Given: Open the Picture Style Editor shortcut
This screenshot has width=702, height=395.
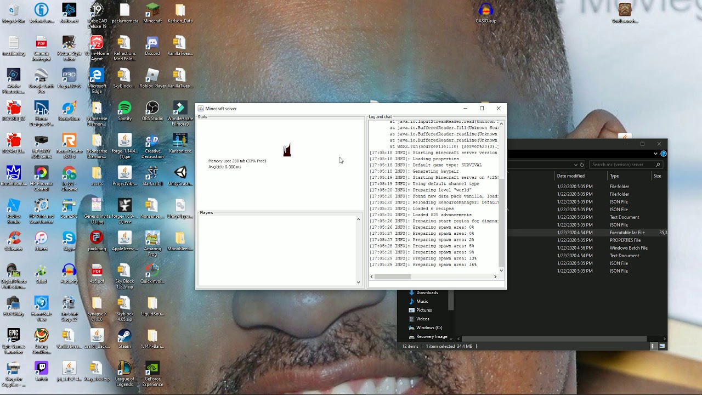Looking at the screenshot, I should tap(69, 48).
